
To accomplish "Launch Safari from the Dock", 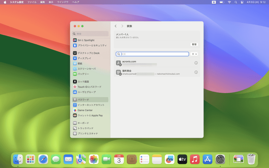I will coord(43,159).
